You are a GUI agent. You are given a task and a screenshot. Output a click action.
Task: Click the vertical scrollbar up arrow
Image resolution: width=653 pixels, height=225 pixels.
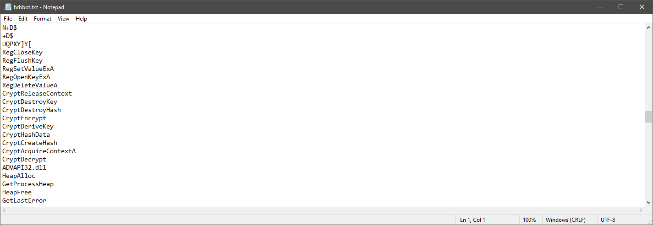pos(649,27)
